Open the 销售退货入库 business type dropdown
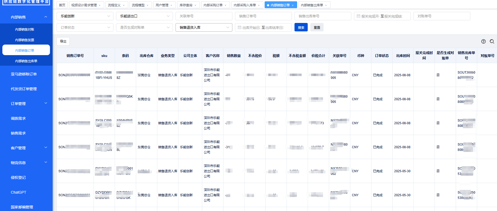Image resolution: width=497 pixels, height=211 pixels. (204, 27)
